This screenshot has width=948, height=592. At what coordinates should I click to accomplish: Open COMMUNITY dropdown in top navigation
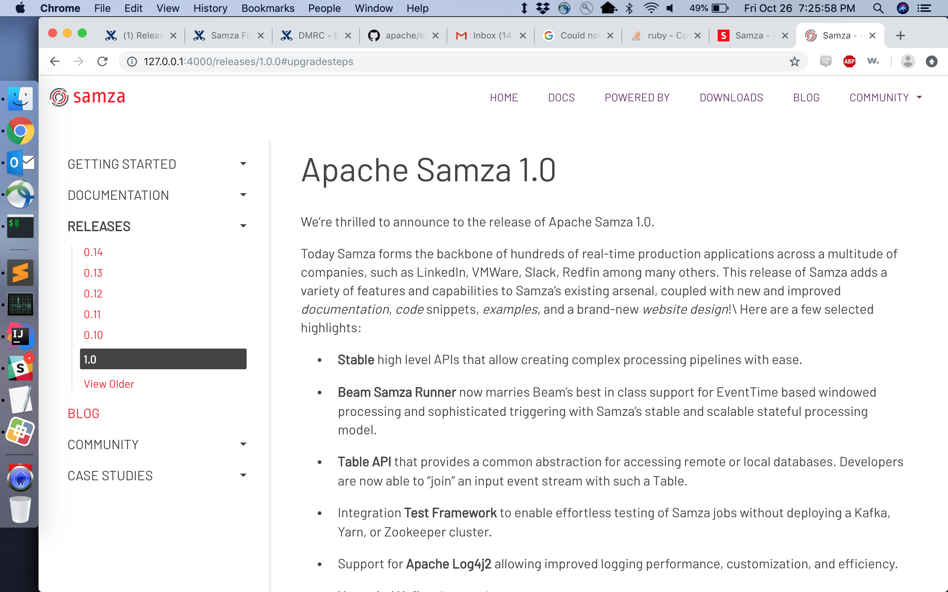click(885, 97)
